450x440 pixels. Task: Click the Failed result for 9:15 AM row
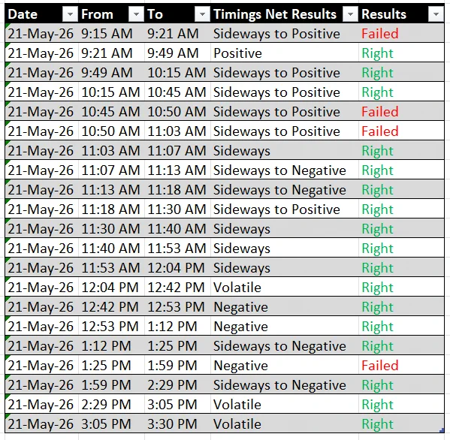point(380,34)
